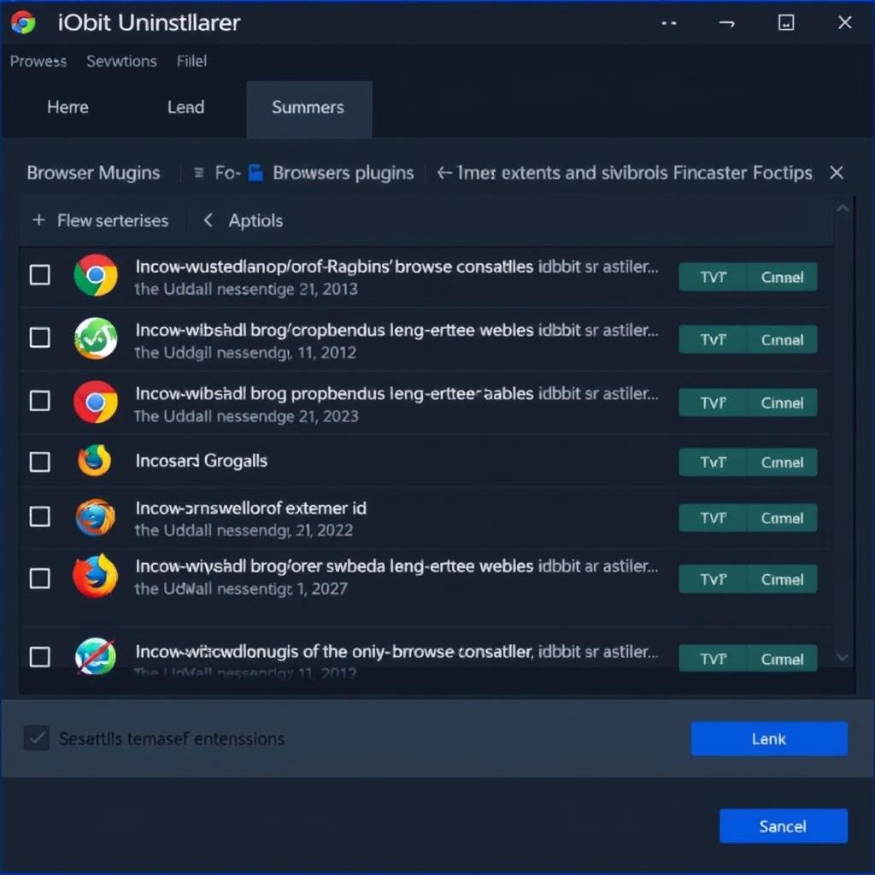
Task: Click Camel button in the 21, 2022 row
Action: click(782, 518)
